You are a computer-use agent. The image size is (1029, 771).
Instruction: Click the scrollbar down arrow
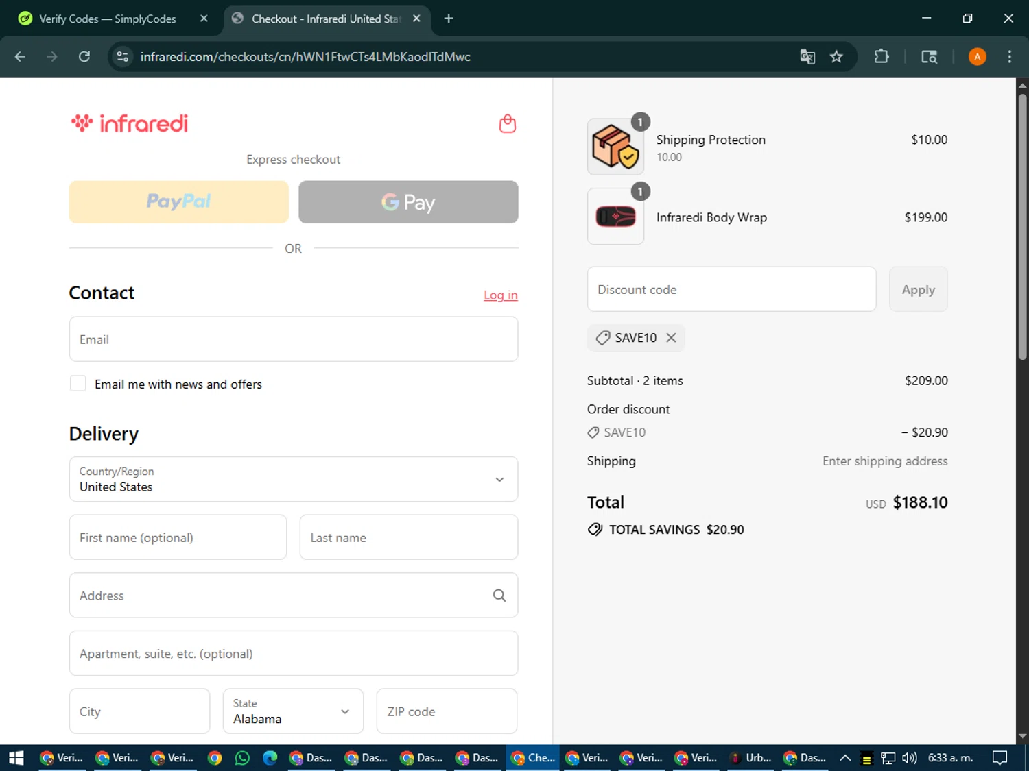(1022, 736)
